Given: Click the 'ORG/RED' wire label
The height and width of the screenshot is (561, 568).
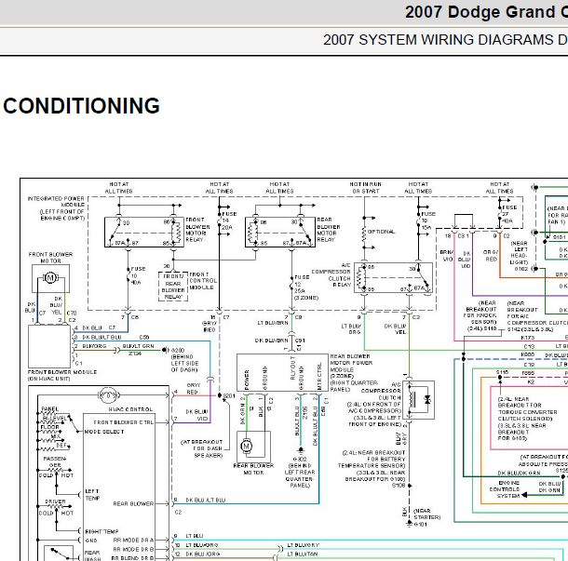Looking at the screenshot, I should (x=491, y=256).
